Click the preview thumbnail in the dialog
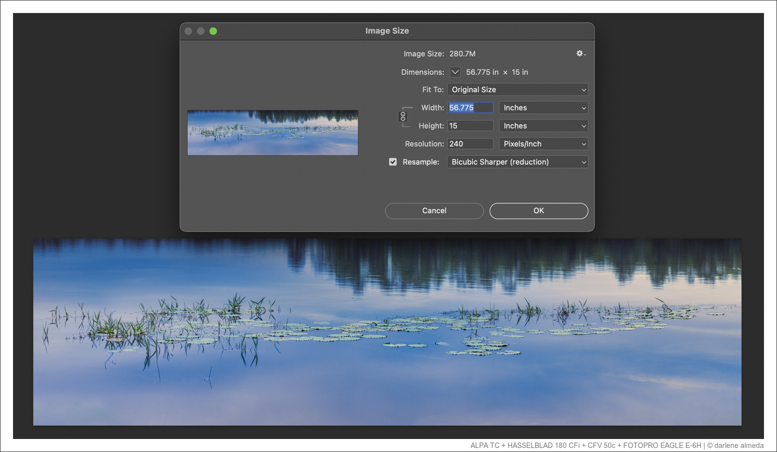Screen dimensions: 777x452 pyautogui.click(x=273, y=133)
